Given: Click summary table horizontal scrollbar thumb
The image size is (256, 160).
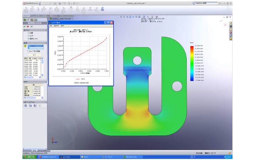Looking at the screenshot, I should coord(31,98).
